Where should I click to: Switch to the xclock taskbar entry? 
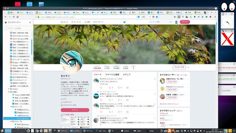[125, 131]
